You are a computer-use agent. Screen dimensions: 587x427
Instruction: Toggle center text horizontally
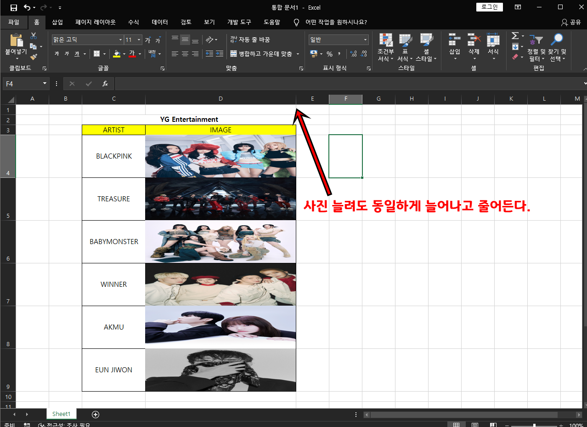[x=185, y=54]
